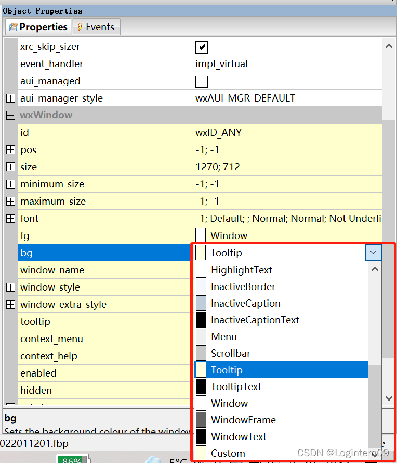
Task: Expand the aui_manager_style property
Action: (x=10, y=98)
